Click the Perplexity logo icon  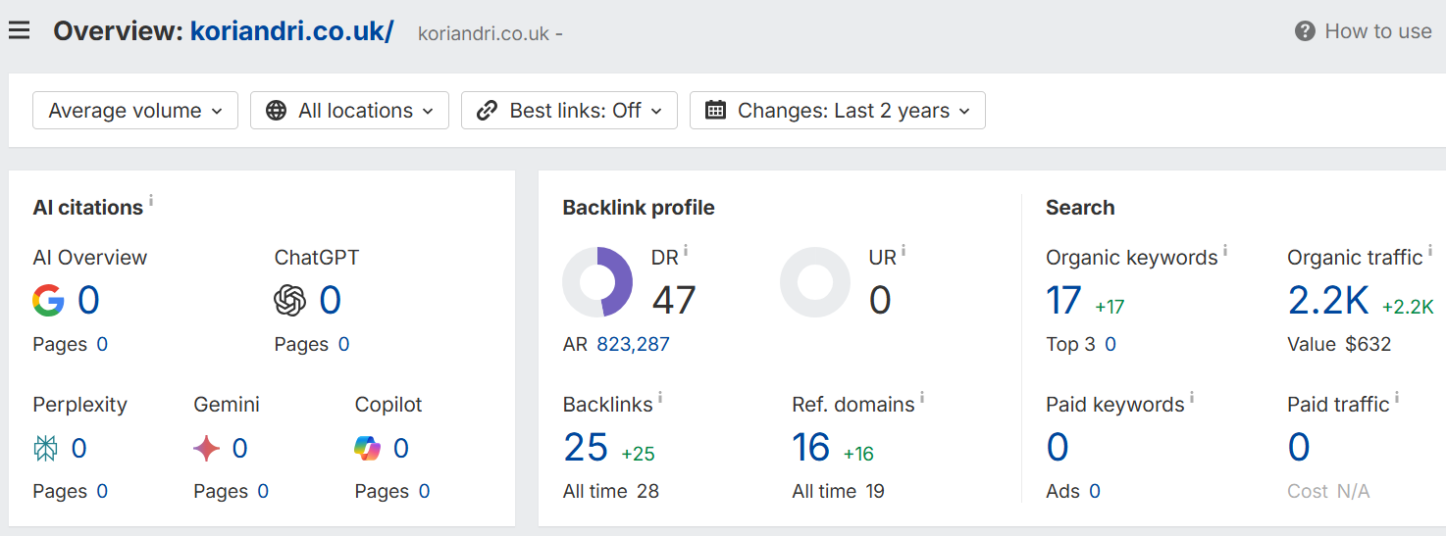tap(46, 449)
